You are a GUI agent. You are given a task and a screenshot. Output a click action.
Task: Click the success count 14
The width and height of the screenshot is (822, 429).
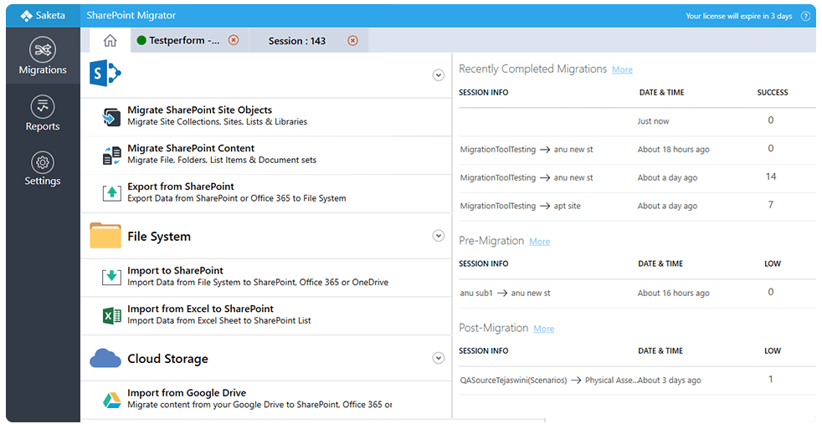[771, 176]
